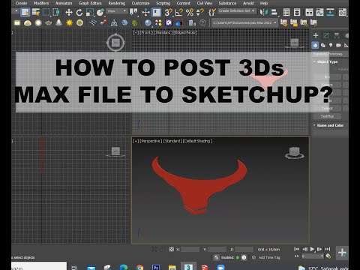This screenshot has height=270, width=360.
Task: Toggle Keyboard Shortcut Override button
Action: pos(157,12)
